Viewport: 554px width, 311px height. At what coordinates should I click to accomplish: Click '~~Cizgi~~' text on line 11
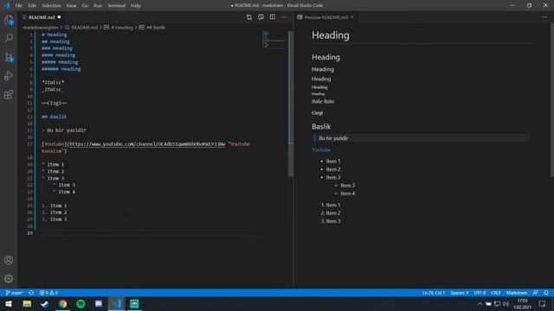click(x=54, y=103)
